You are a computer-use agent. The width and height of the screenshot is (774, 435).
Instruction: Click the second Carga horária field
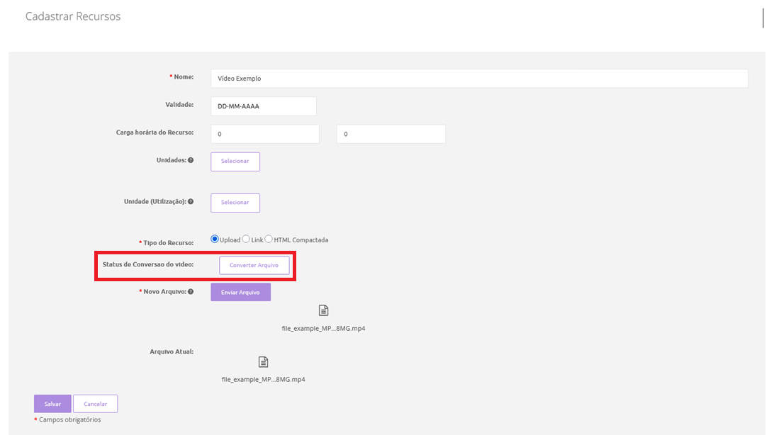coord(391,134)
